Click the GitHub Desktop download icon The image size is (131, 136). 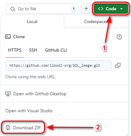click(8, 94)
